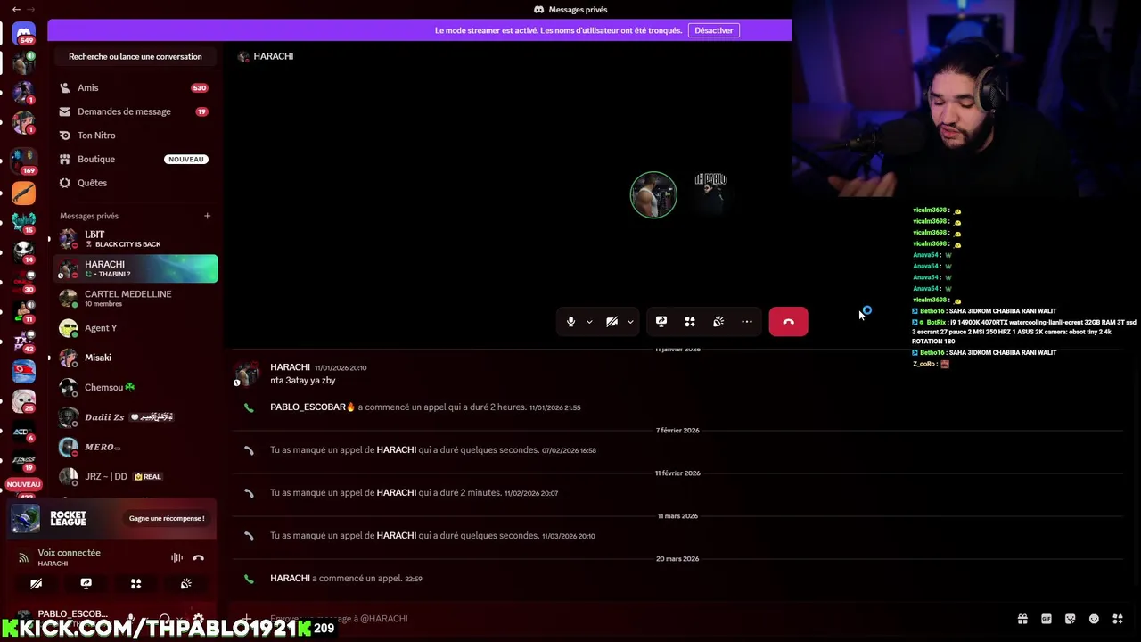1141x642 pixels.
Task: Click HARACHI avatar beside 'nta 3atay' message
Action: pos(247,374)
